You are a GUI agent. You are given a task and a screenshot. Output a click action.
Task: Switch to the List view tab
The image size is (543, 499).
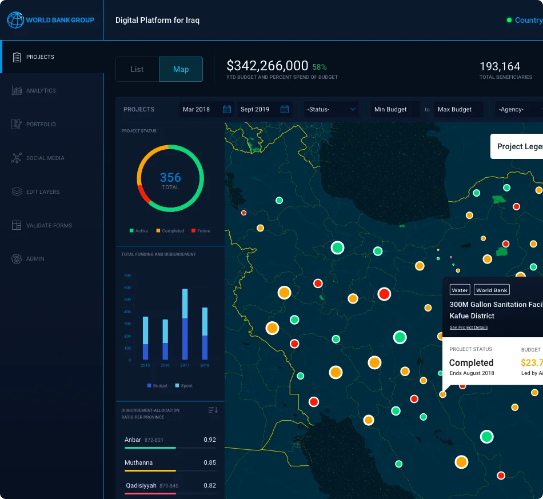tap(137, 69)
